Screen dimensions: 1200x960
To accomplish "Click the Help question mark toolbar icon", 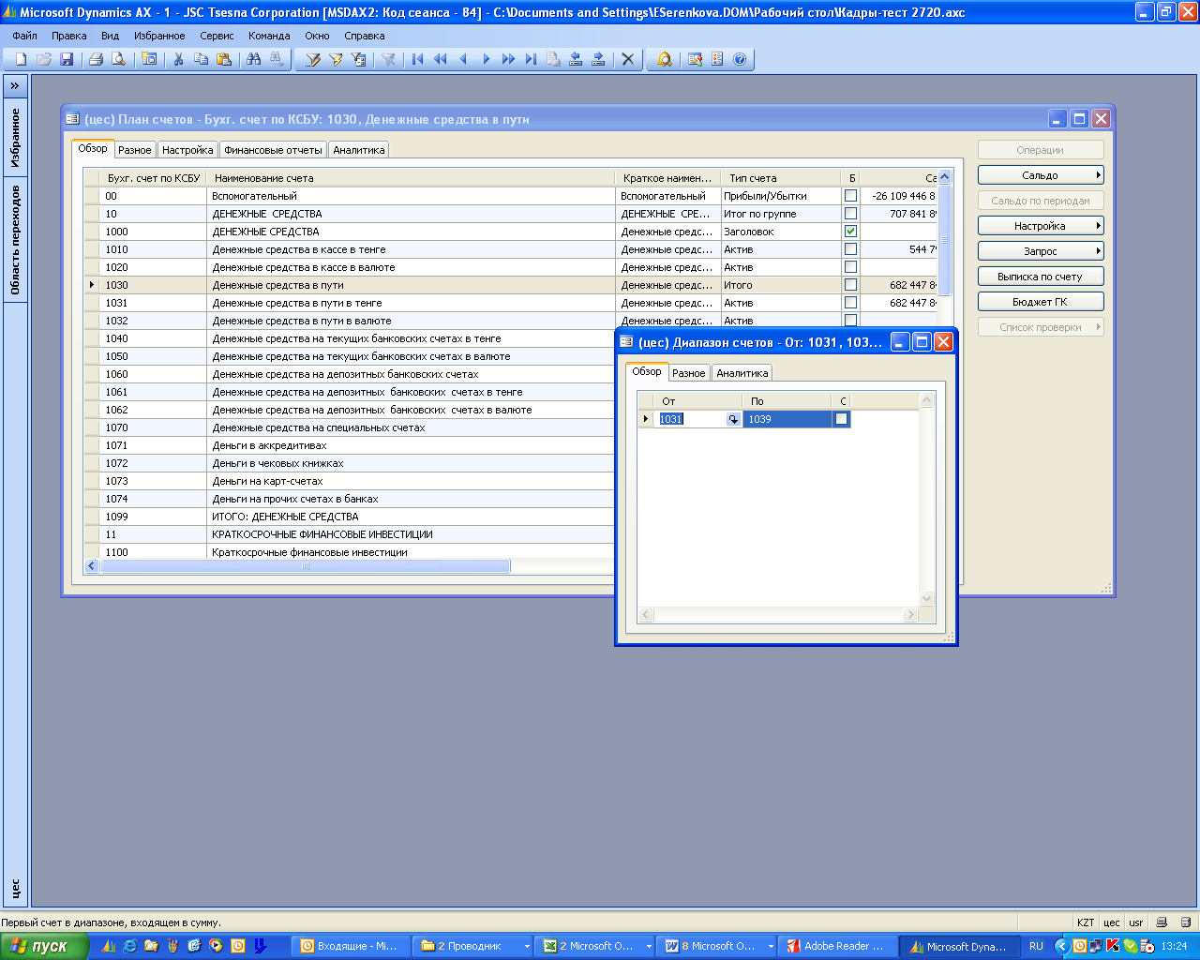I will click(740, 59).
